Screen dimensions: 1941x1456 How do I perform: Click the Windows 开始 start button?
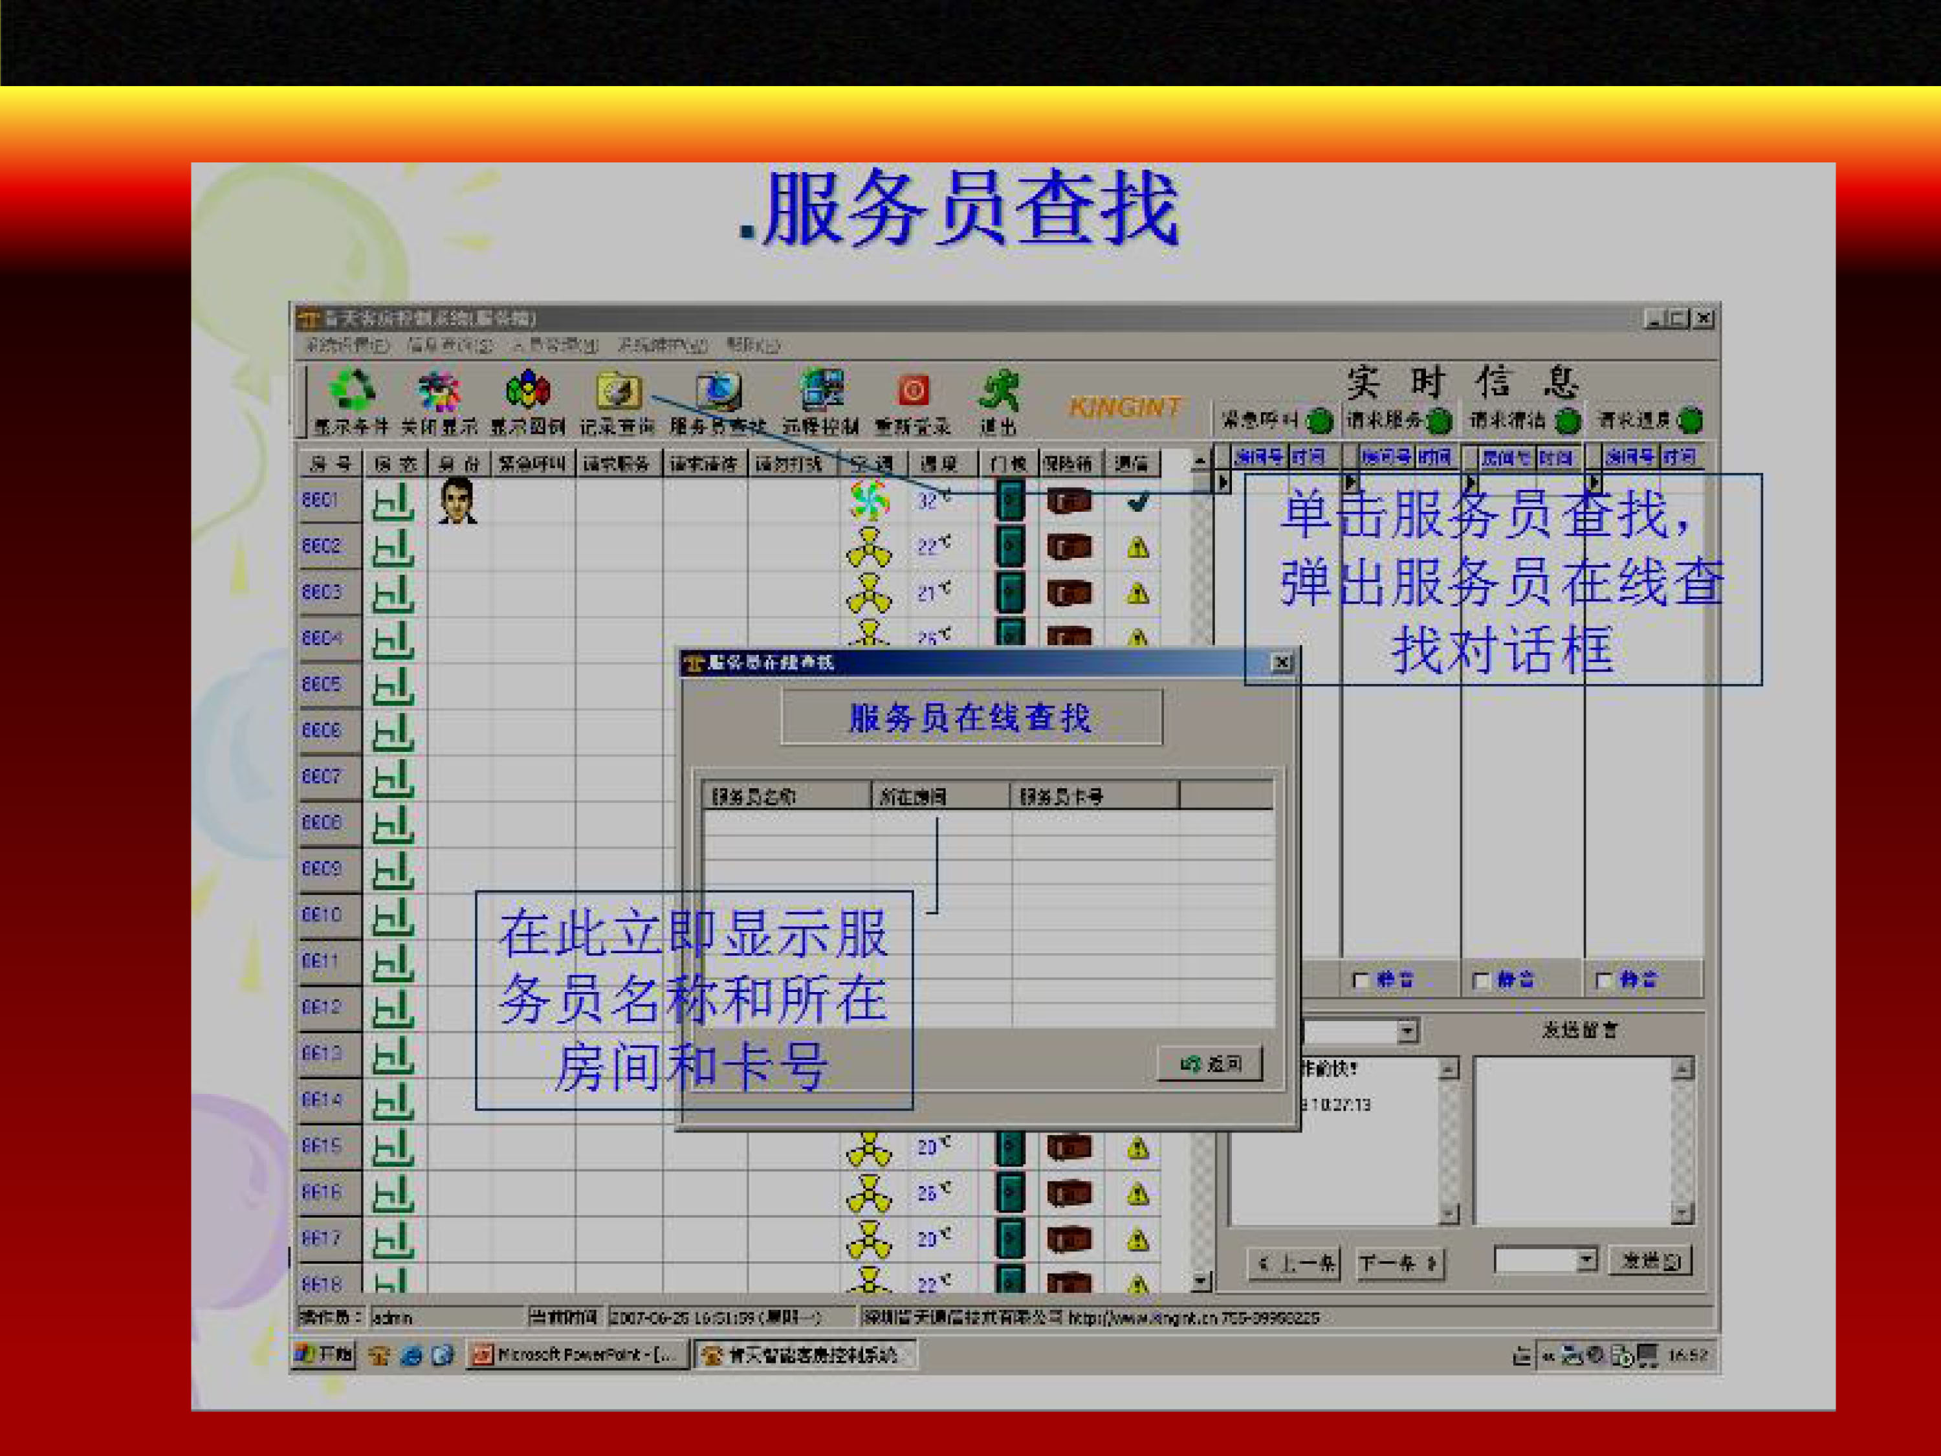click(323, 1354)
